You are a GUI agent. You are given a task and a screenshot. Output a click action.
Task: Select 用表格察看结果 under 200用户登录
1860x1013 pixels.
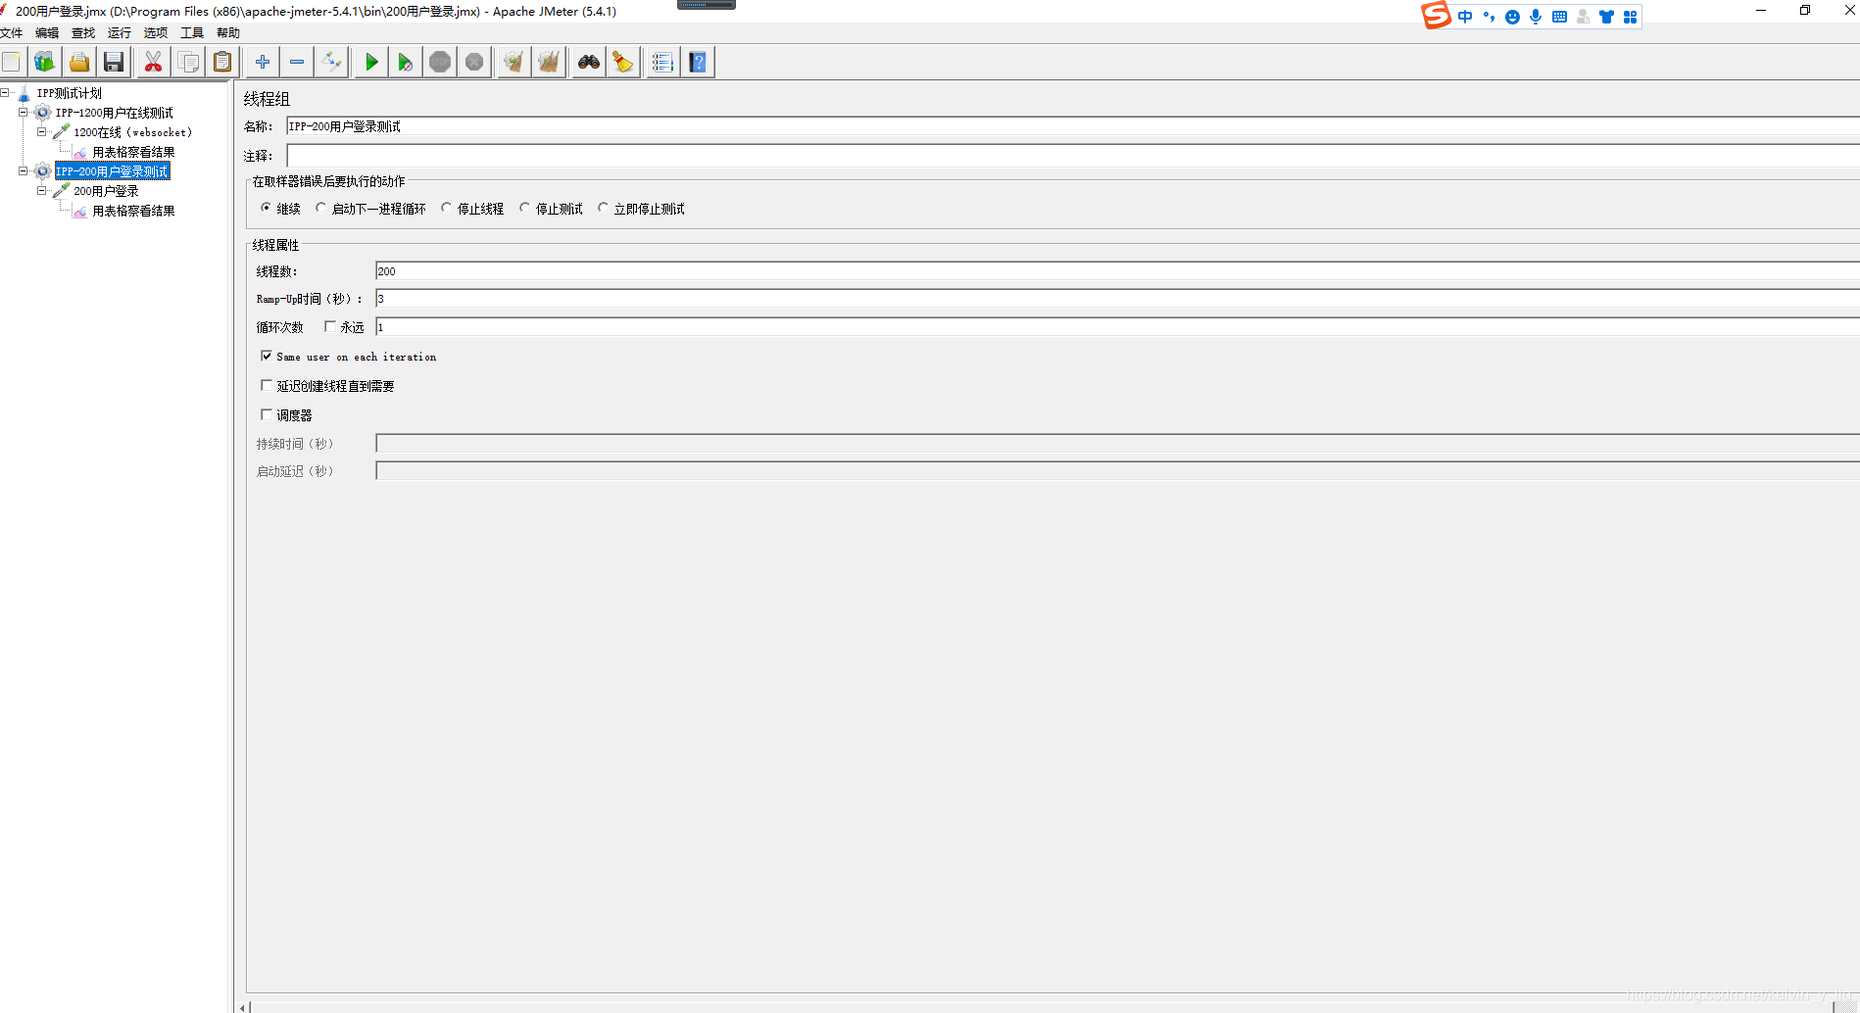pos(133,211)
